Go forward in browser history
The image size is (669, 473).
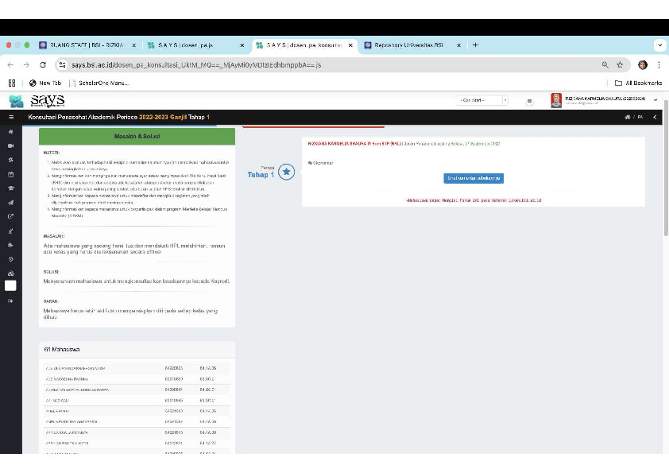coord(26,65)
